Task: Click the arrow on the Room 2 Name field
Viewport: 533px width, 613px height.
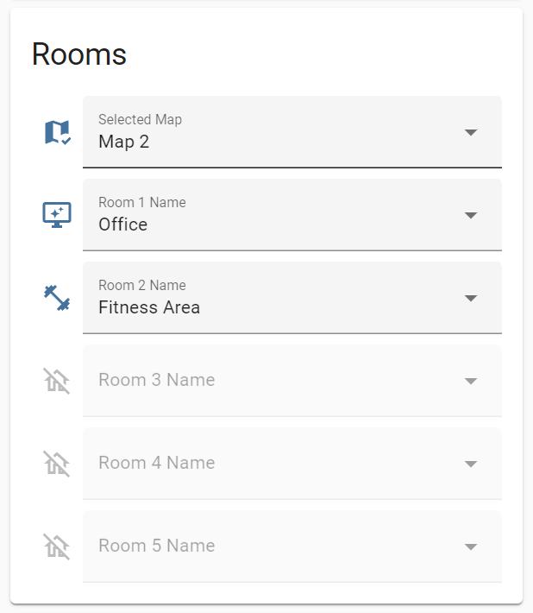Action: (471, 298)
